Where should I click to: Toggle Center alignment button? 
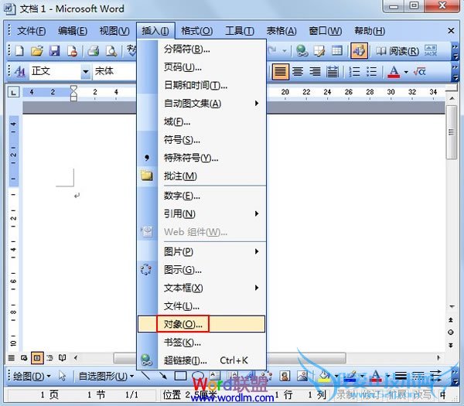(x=298, y=72)
